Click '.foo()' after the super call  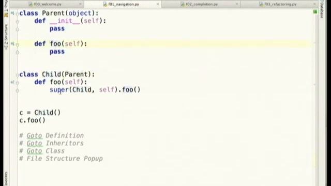[x=129, y=90]
